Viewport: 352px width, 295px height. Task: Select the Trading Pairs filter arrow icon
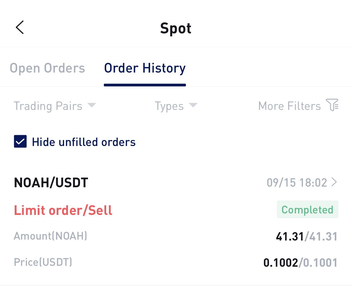[x=92, y=106]
